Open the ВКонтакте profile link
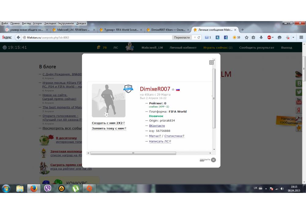Screen dimensions: 306x214 [157, 126]
